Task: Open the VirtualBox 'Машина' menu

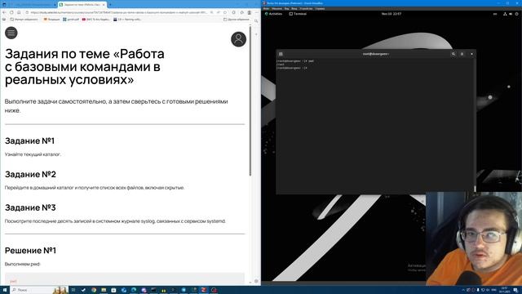Action: 277,9
